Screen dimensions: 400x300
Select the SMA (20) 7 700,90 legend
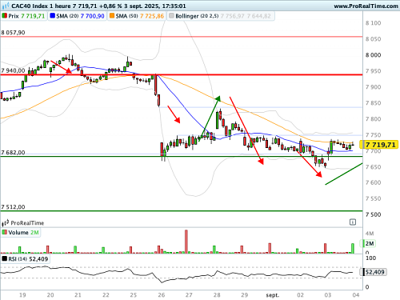[78, 16]
